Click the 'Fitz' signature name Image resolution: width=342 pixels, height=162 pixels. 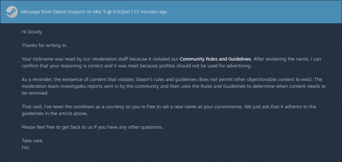click(x=25, y=147)
